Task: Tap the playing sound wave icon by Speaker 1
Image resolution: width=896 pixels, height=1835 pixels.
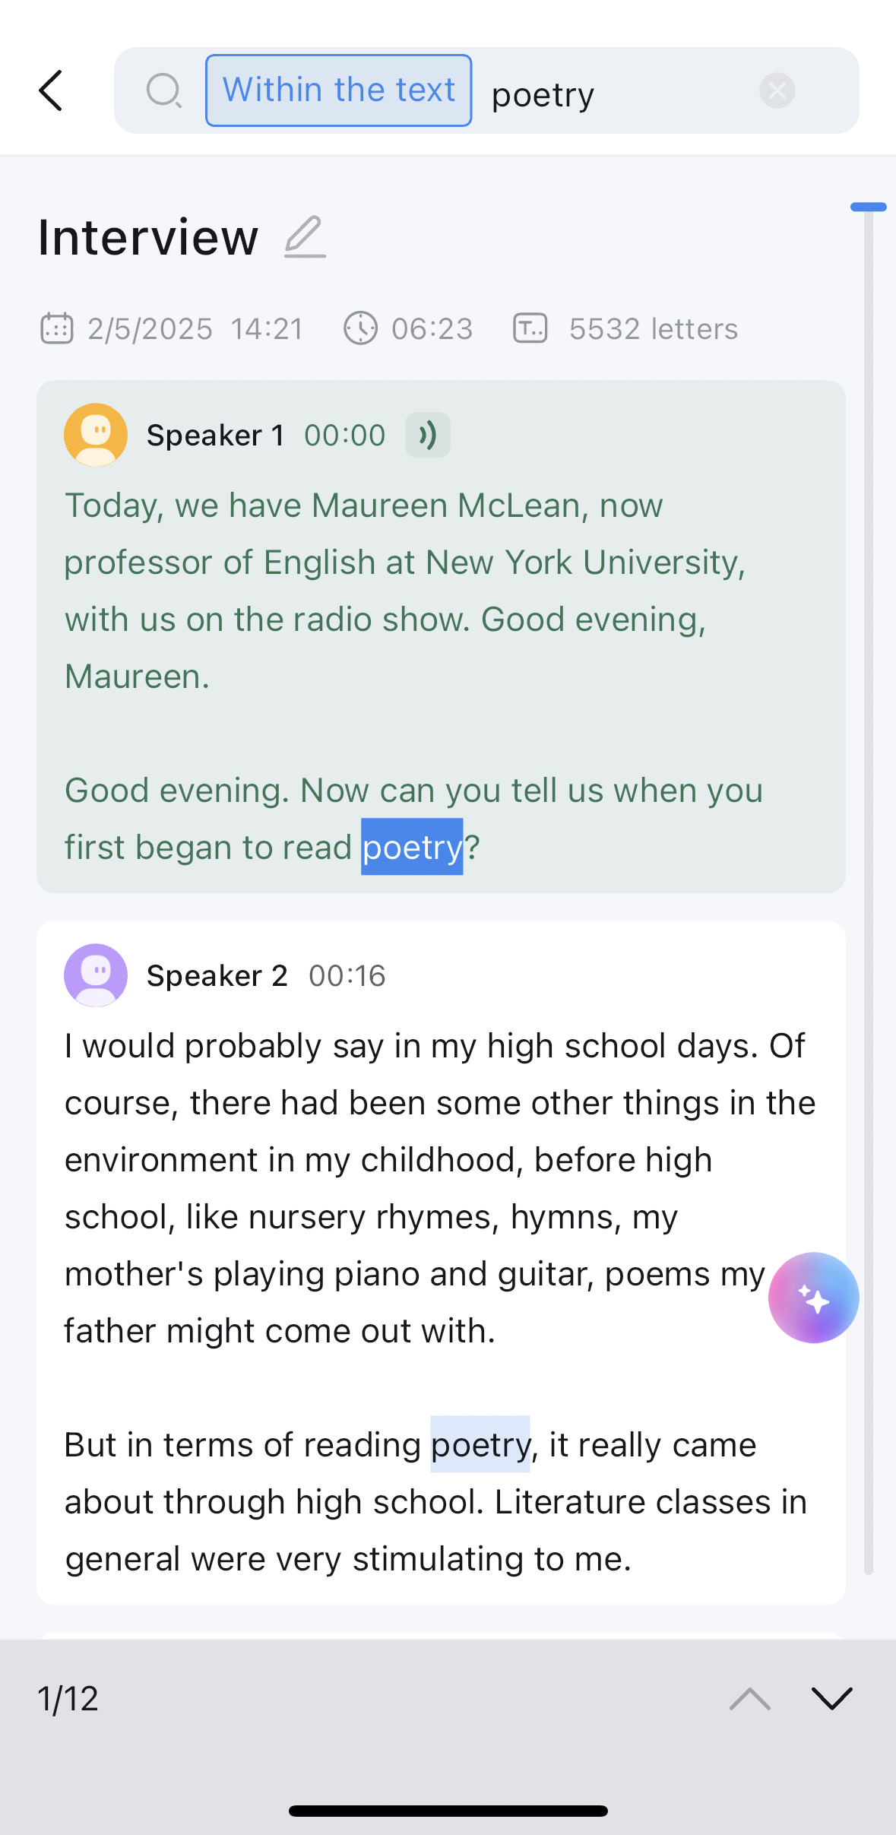Action: (x=428, y=435)
